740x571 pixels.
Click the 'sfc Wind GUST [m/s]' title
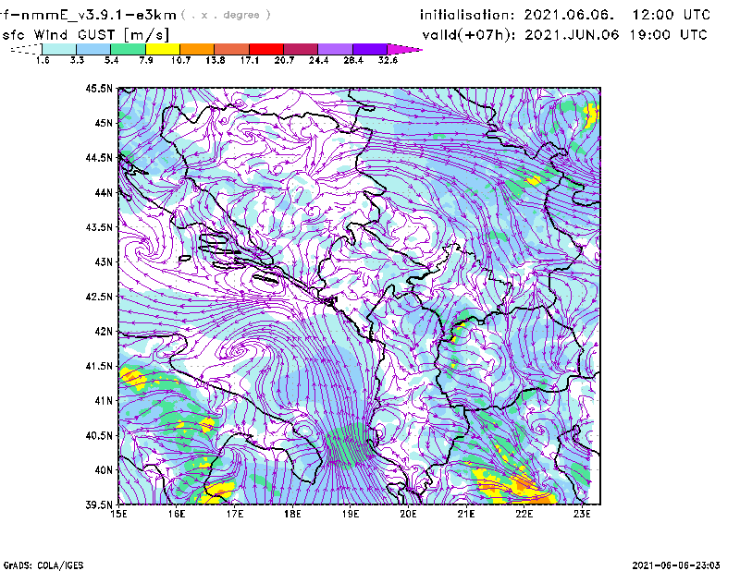click(x=86, y=35)
